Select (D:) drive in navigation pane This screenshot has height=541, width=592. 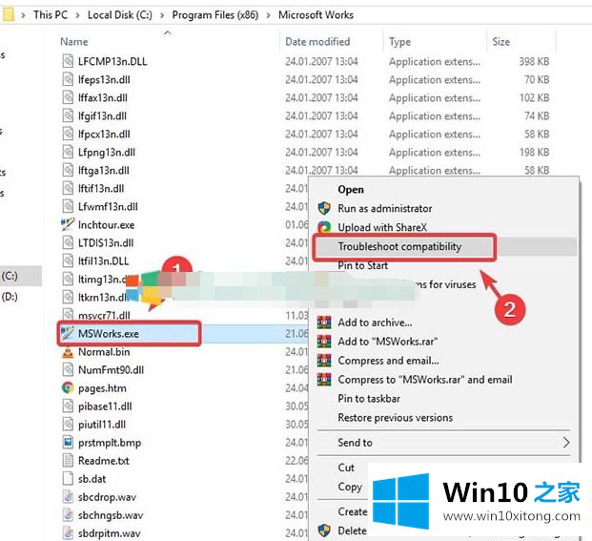(x=10, y=296)
